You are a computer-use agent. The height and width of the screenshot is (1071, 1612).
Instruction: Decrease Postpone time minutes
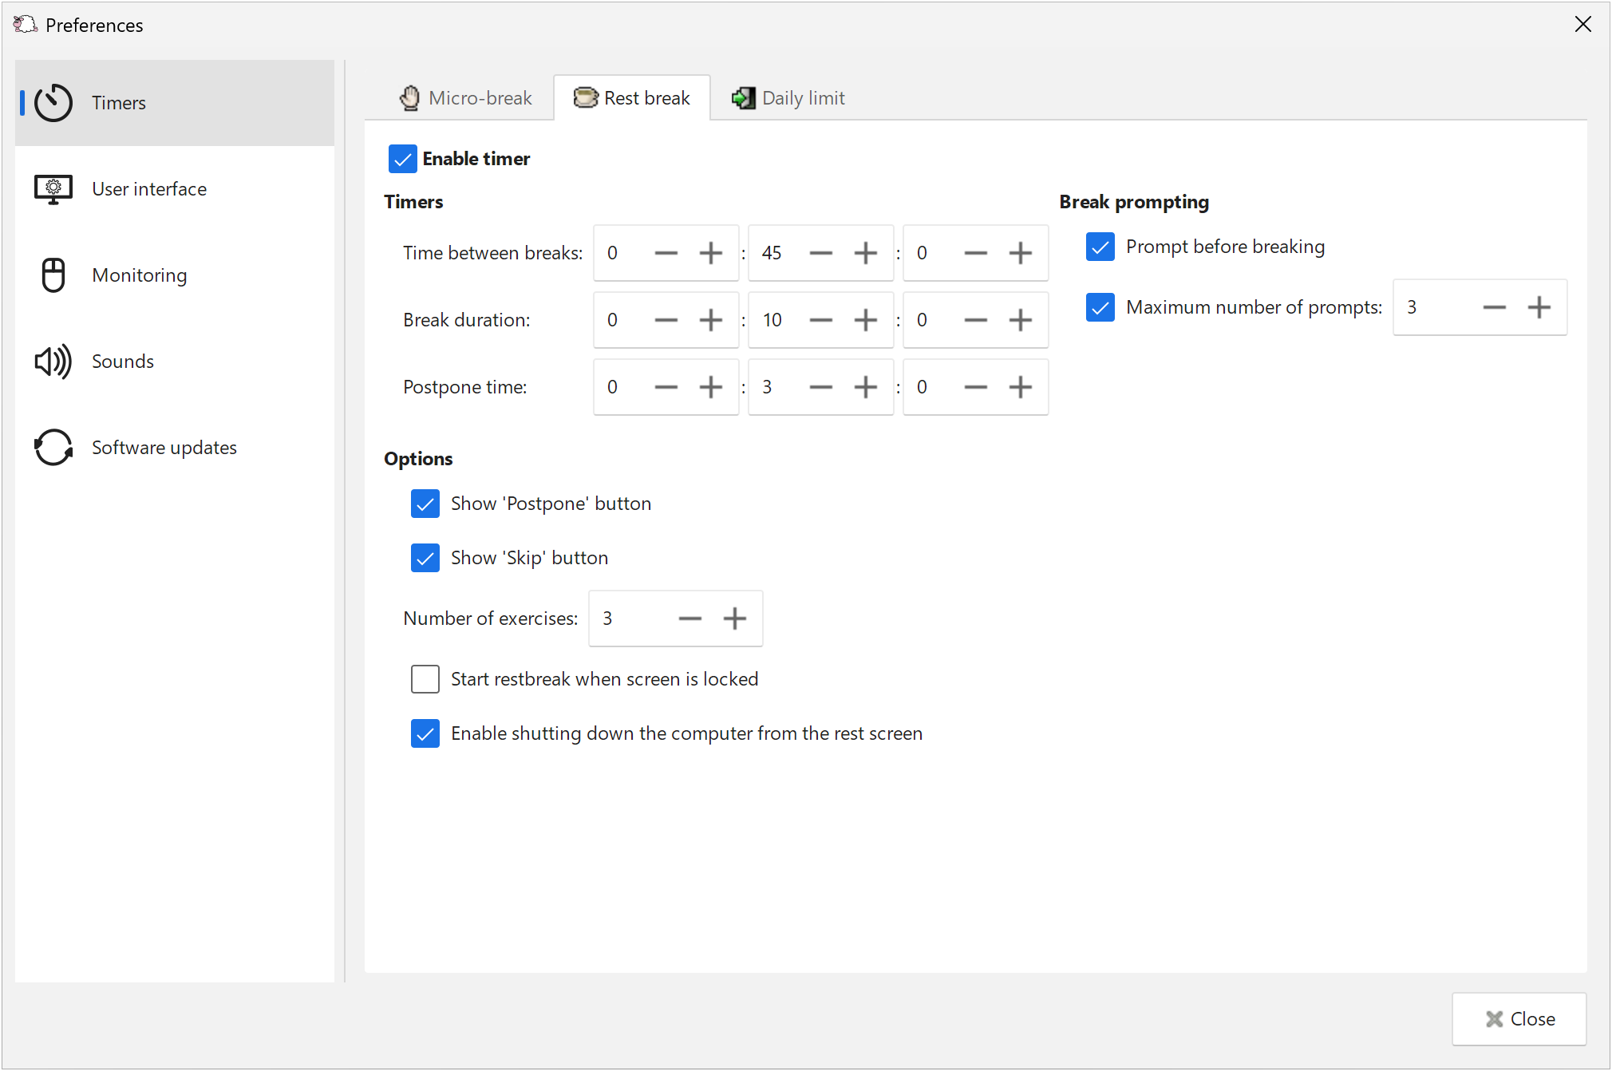point(821,387)
